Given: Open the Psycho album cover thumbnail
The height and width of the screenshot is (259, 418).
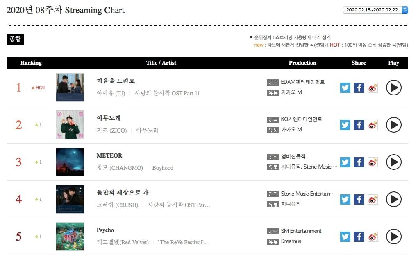Looking at the screenshot, I should coord(70,236).
